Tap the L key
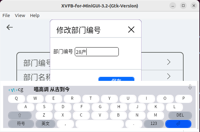The width and height of the screenshot is (200, 132). 174,107
